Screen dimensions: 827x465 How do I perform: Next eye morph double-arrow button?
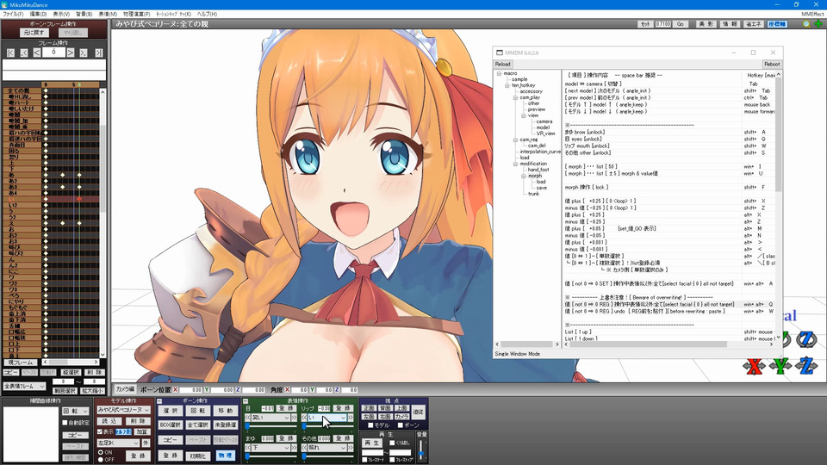coord(295,418)
